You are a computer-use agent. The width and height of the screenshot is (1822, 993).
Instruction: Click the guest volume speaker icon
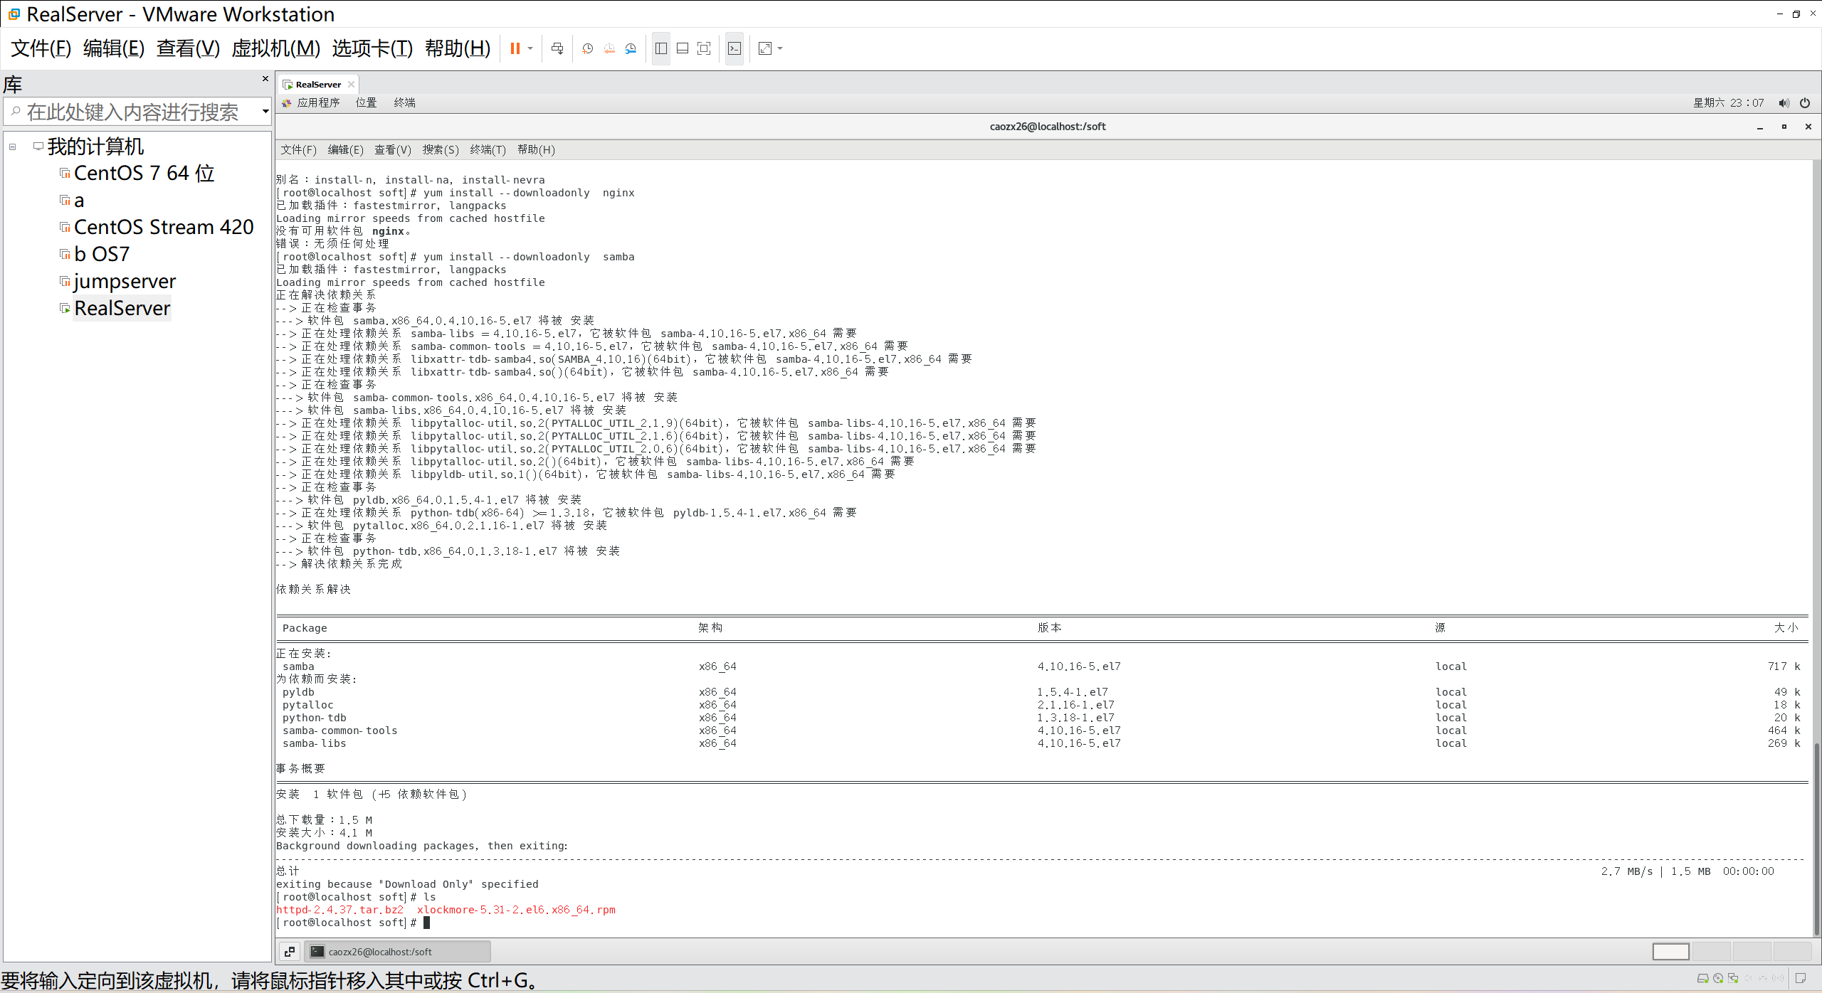[1784, 103]
